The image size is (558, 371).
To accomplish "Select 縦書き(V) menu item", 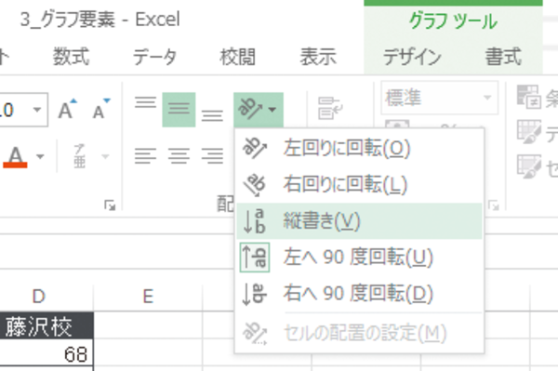I will (359, 221).
